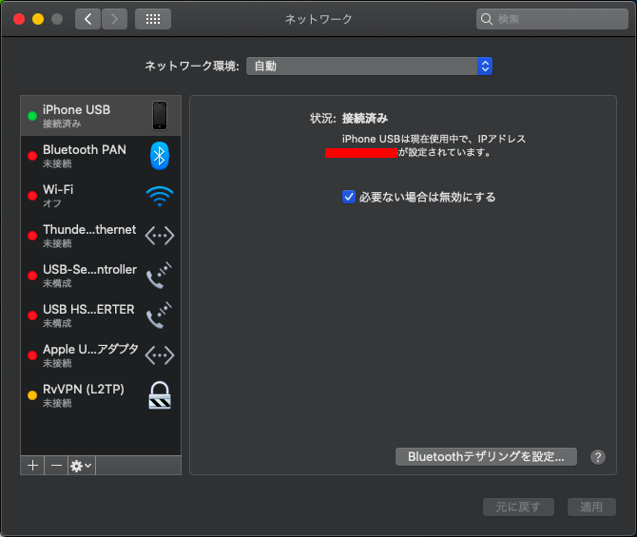The image size is (637, 537).
Task: Open help with the question mark button
Action: tap(598, 457)
